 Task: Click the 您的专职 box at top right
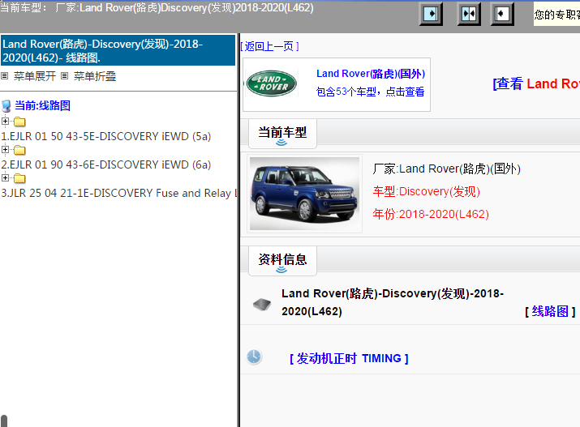pyautogui.click(x=556, y=14)
